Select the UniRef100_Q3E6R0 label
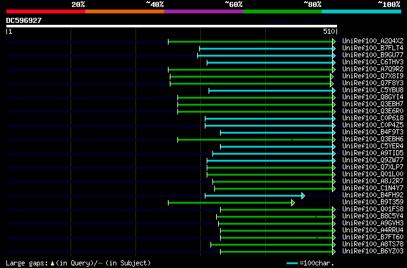Screen dimensions: 407x268 (x=373, y=111)
